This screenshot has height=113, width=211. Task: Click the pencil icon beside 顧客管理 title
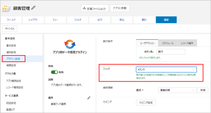click(33, 8)
